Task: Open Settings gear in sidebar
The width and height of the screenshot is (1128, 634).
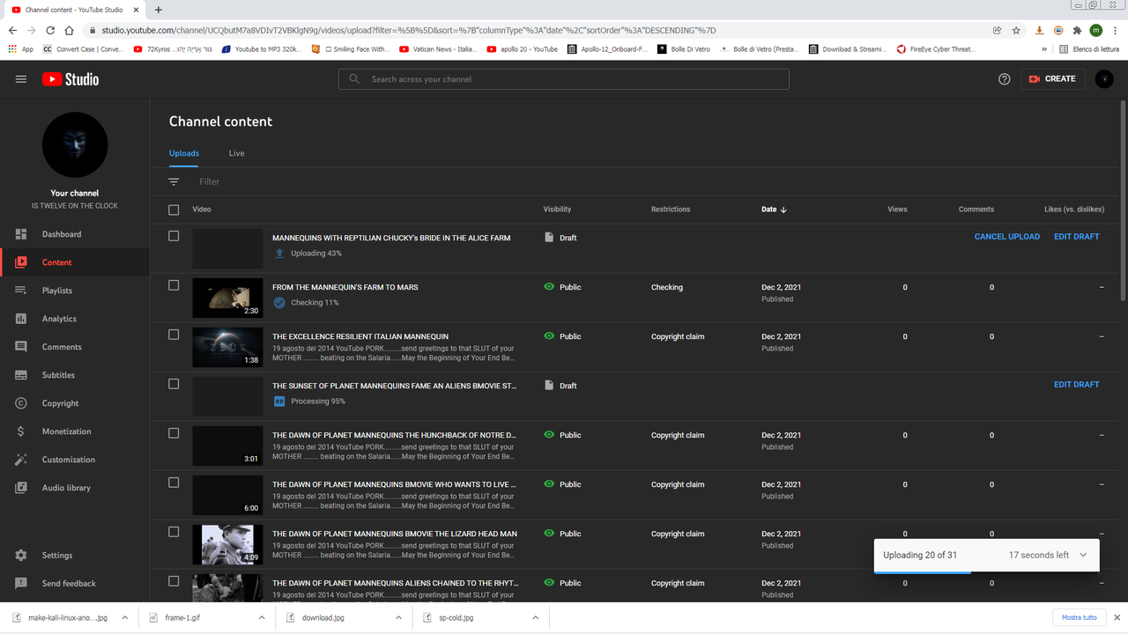Action: [21, 556]
